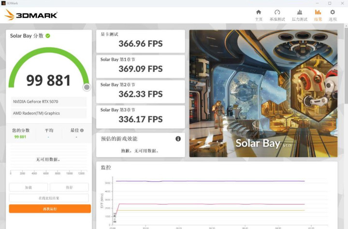The height and width of the screenshot is (229, 348).
Task: Select the NVIDIA GeForce RTX 5070 row
Action: (x=49, y=102)
